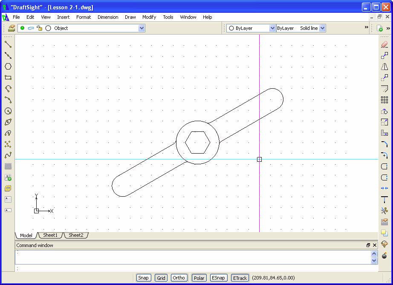Click the ESnap button
Screen dimensions: 393x285
[218, 278]
